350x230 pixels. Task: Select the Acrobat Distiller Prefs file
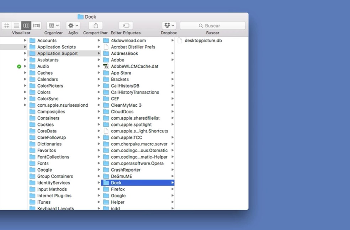coord(138,47)
